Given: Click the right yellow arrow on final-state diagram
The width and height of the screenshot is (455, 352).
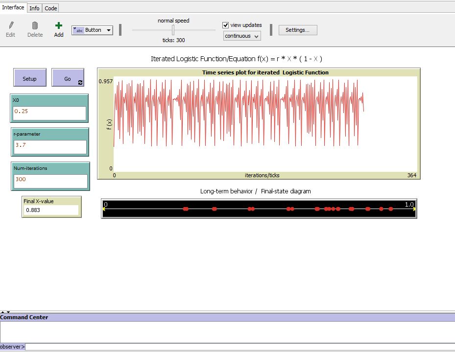Looking at the screenshot, I should coord(414,209).
